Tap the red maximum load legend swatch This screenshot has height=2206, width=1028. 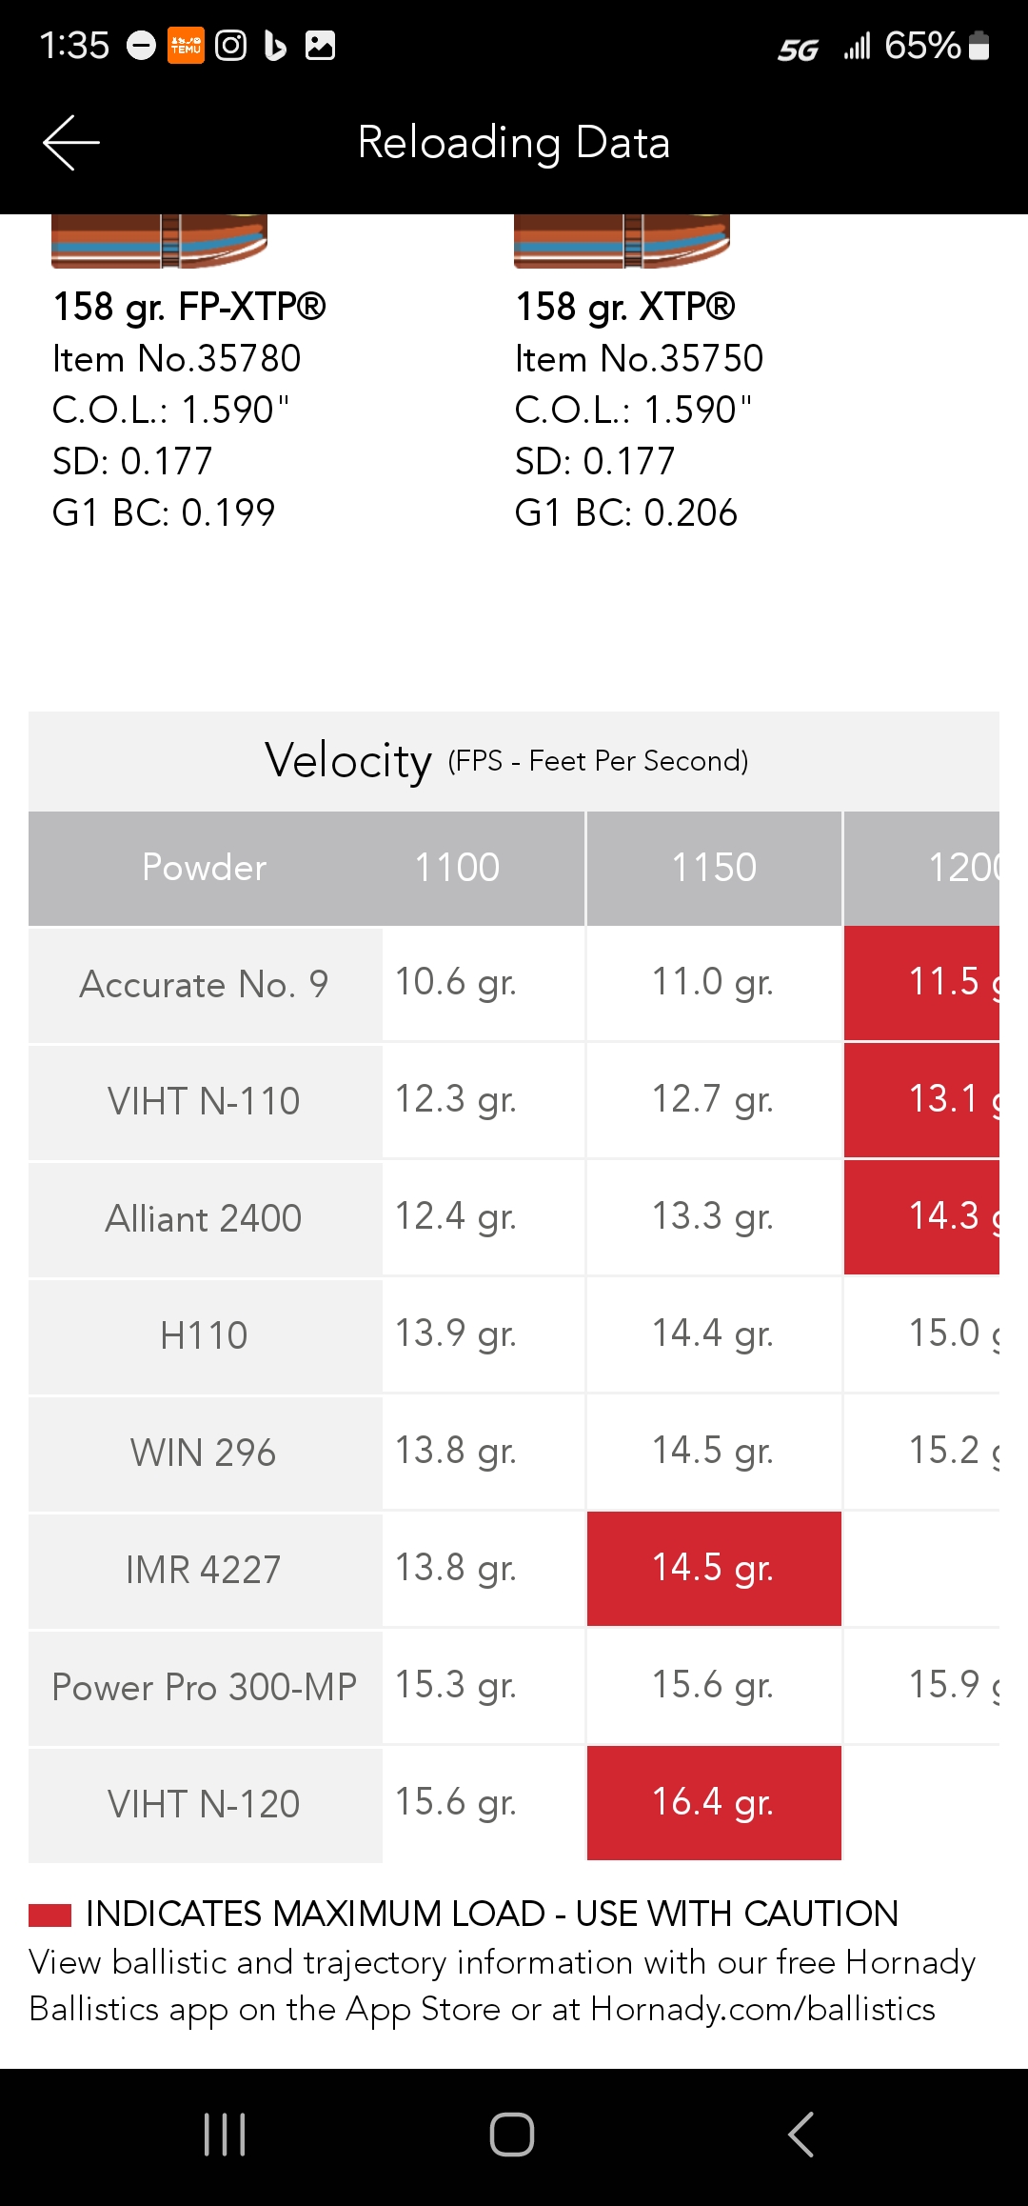pos(50,1914)
